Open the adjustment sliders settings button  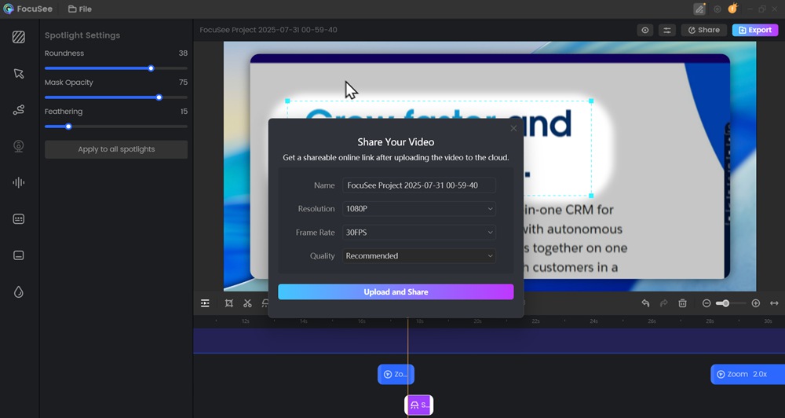coord(667,30)
